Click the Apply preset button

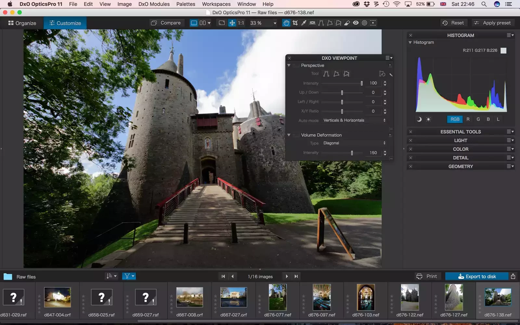click(x=492, y=23)
